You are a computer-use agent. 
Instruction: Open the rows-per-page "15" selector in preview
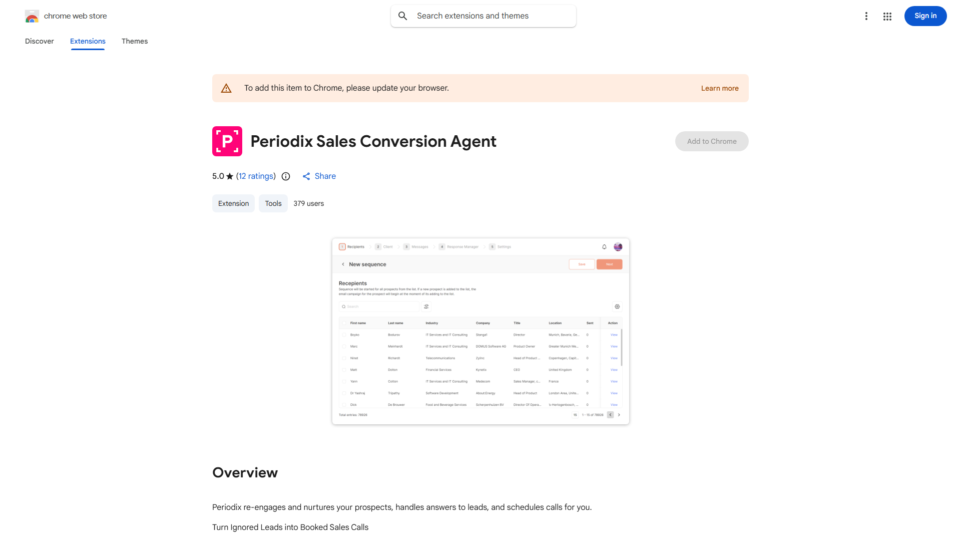tap(575, 415)
